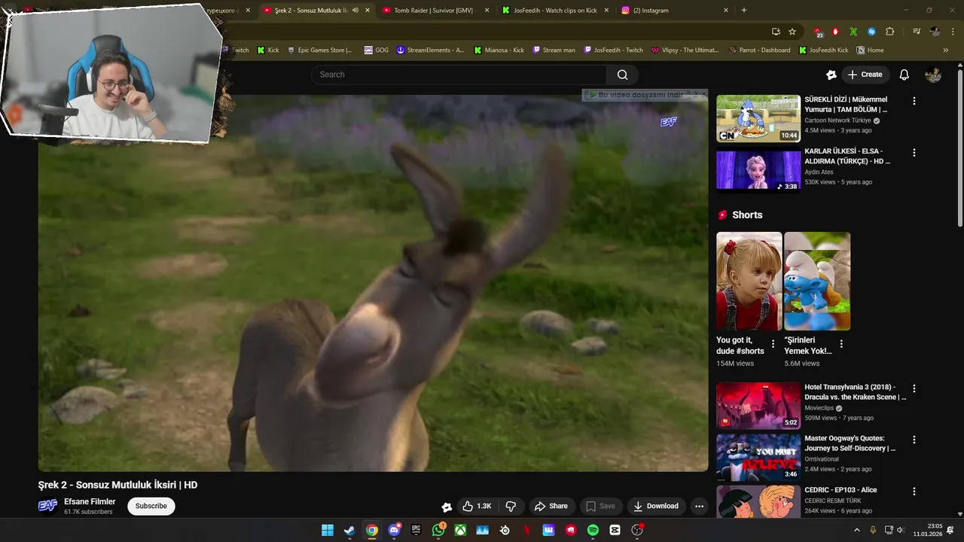Image resolution: width=964 pixels, height=542 pixels.
Task: Click 'Bu video dosyasını indir' download overlay
Action: [636, 95]
